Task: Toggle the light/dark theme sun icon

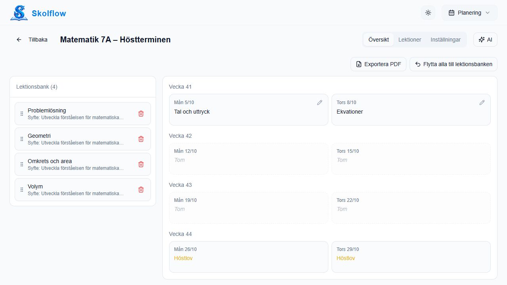Action: (x=428, y=13)
